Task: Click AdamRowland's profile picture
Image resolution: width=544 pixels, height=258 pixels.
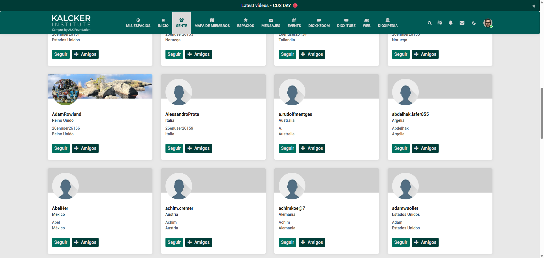Action: pyautogui.click(x=65, y=92)
